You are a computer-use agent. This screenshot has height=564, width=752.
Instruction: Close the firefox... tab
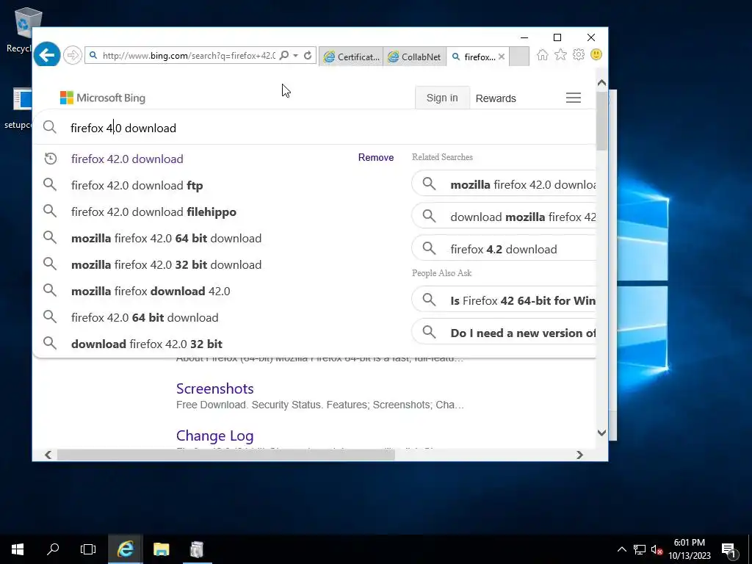(x=502, y=57)
